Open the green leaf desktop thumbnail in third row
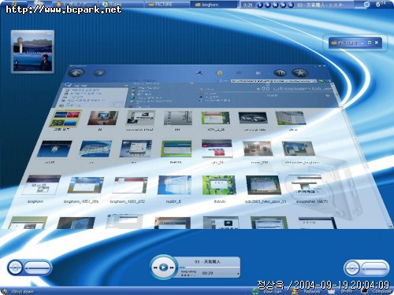 pos(218,185)
